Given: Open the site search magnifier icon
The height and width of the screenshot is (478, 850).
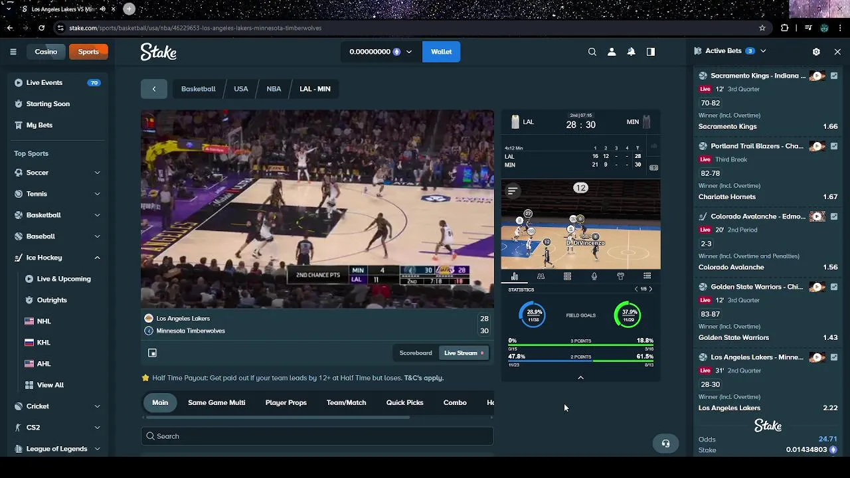Looking at the screenshot, I should coord(592,52).
